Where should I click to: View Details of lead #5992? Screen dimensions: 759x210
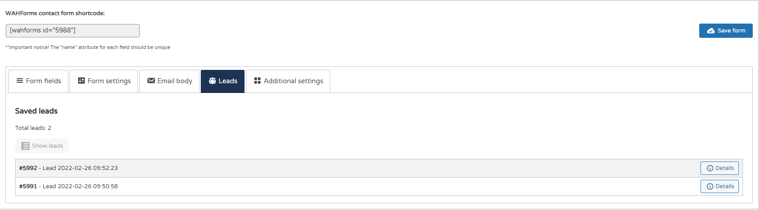coord(720,168)
